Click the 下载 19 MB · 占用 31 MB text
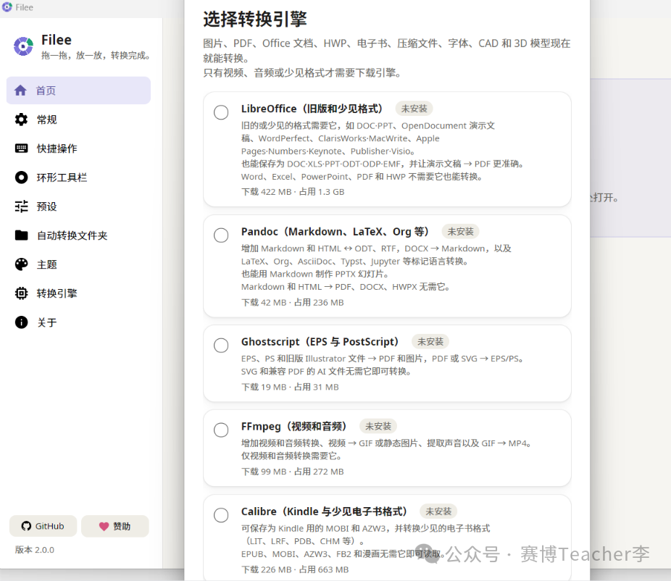The image size is (671, 581). 290,387
